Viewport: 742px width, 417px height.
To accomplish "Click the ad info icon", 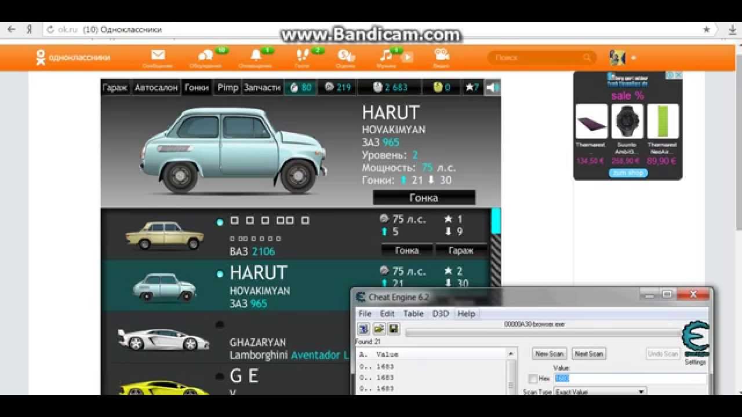I will pyautogui.click(x=670, y=75).
